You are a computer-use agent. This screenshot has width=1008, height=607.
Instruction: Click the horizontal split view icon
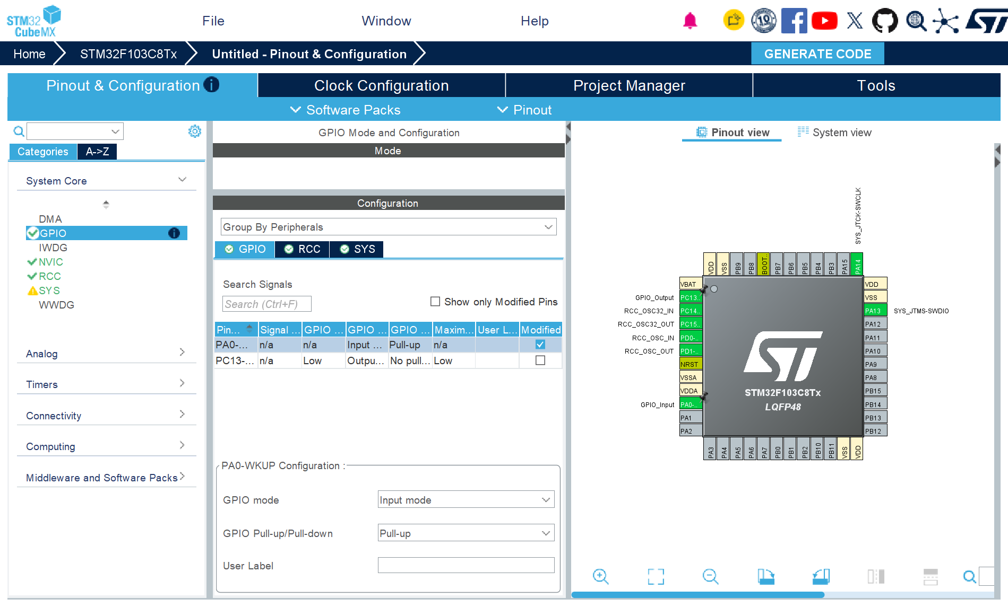point(931,576)
